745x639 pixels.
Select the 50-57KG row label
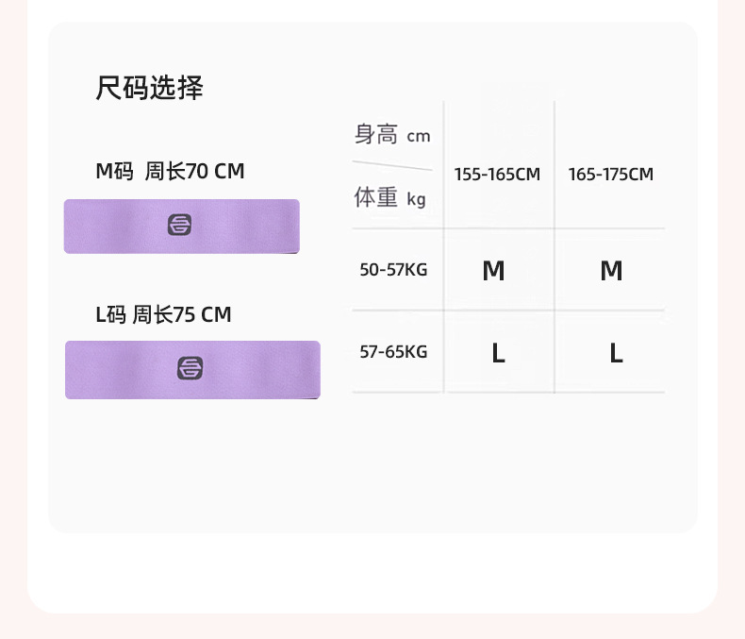point(393,270)
